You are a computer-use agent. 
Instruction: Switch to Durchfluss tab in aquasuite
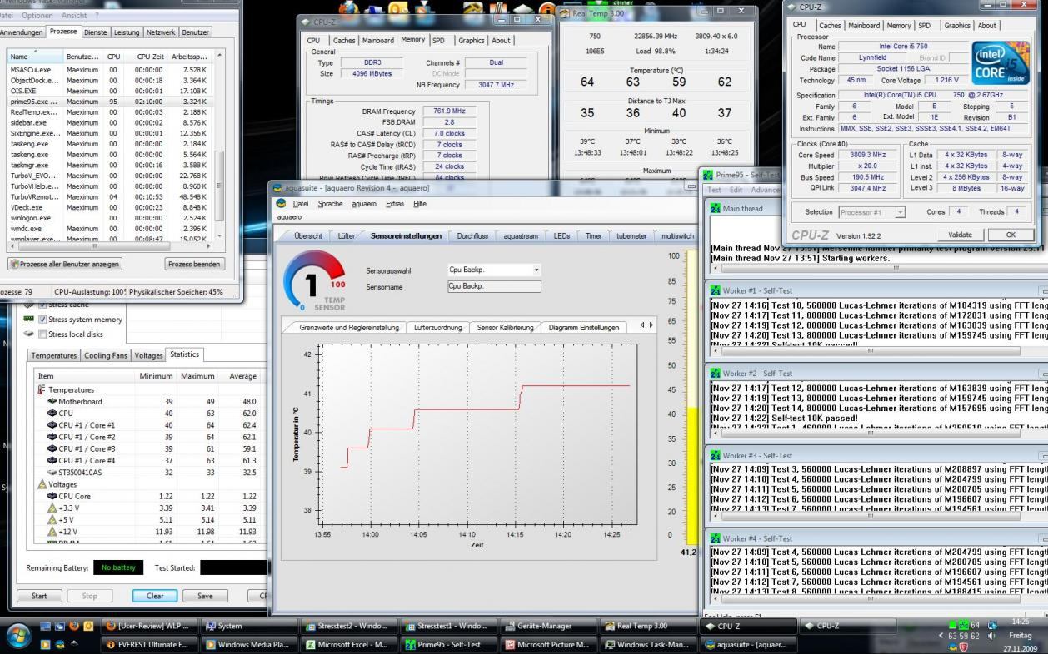(472, 236)
